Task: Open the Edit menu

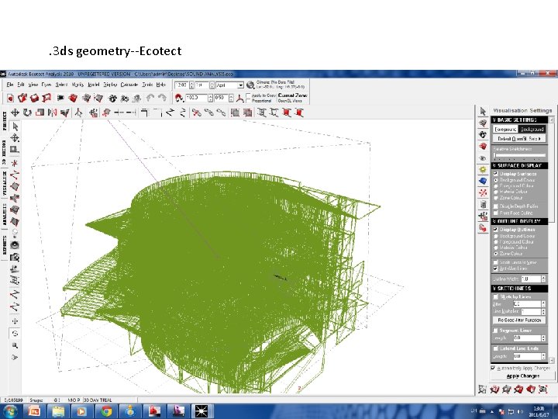Action: coord(21,85)
